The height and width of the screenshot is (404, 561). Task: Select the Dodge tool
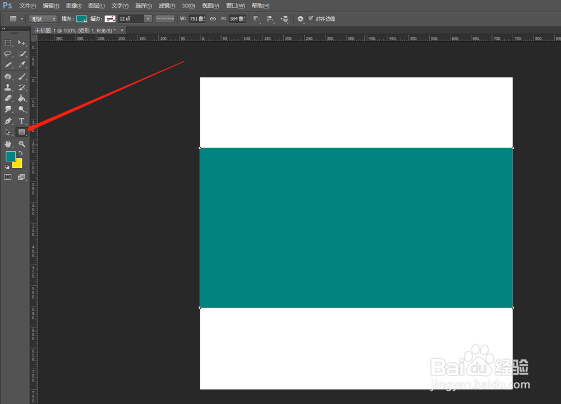tap(22, 109)
